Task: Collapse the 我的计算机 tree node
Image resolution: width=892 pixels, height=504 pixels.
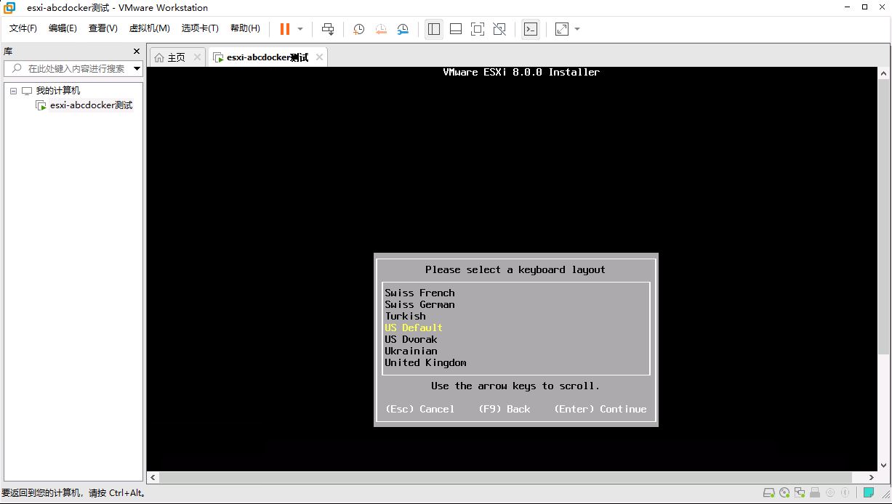Action: [x=13, y=91]
